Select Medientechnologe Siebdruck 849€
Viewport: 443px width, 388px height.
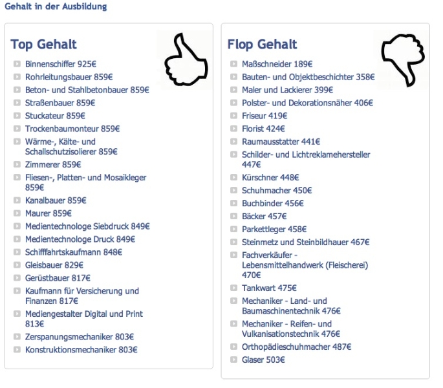(87, 226)
